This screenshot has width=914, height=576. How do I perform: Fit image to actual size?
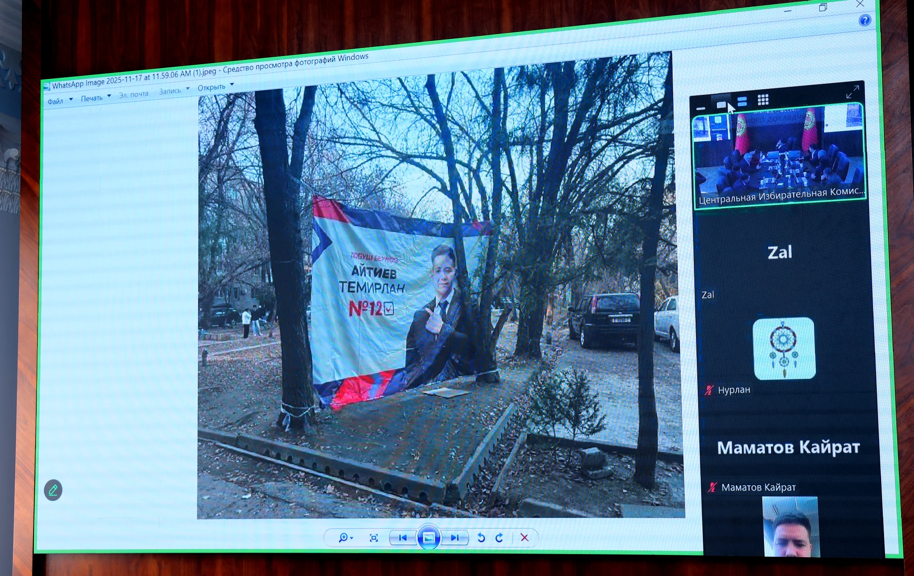point(374,538)
